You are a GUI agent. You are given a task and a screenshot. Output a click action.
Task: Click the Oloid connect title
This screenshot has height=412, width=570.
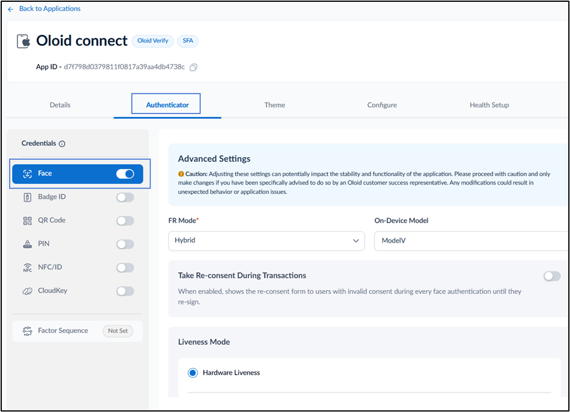82,41
